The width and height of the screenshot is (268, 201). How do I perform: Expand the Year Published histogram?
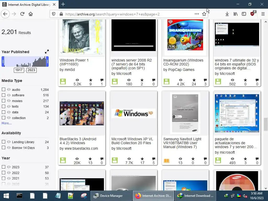pos(47,52)
